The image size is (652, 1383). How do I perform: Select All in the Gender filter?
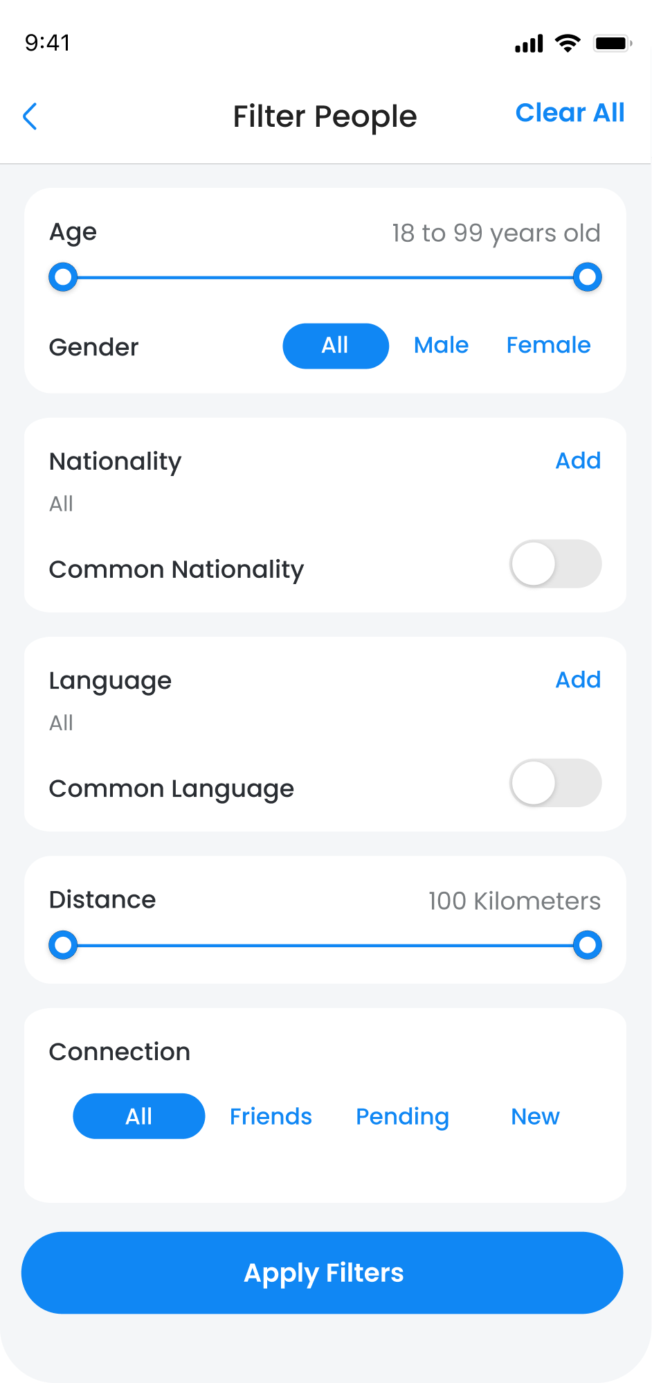[336, 346]
